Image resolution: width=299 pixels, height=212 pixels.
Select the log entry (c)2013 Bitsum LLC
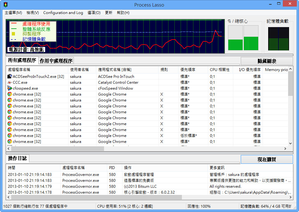tap(140, 186)
